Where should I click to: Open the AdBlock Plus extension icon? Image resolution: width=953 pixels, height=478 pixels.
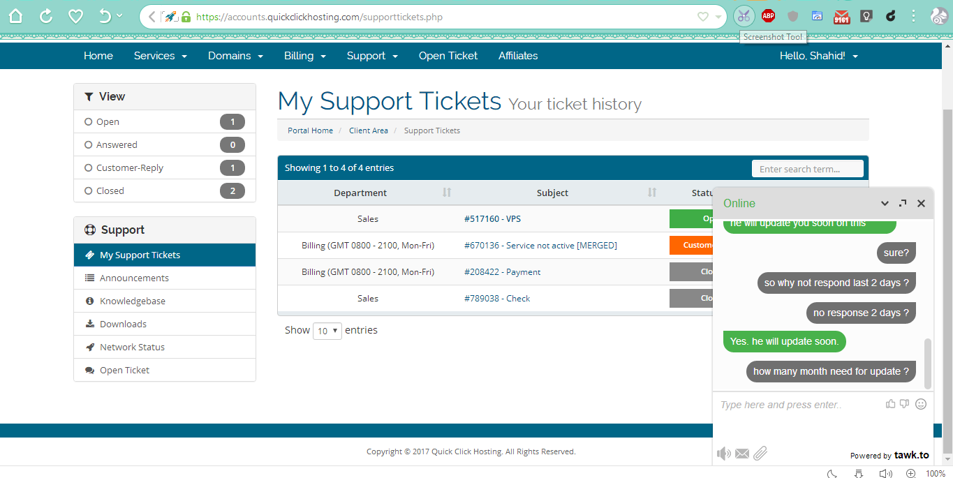[x=768, y=16]
